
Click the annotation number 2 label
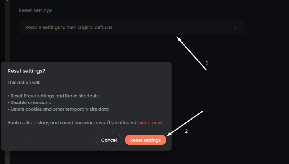186,131
